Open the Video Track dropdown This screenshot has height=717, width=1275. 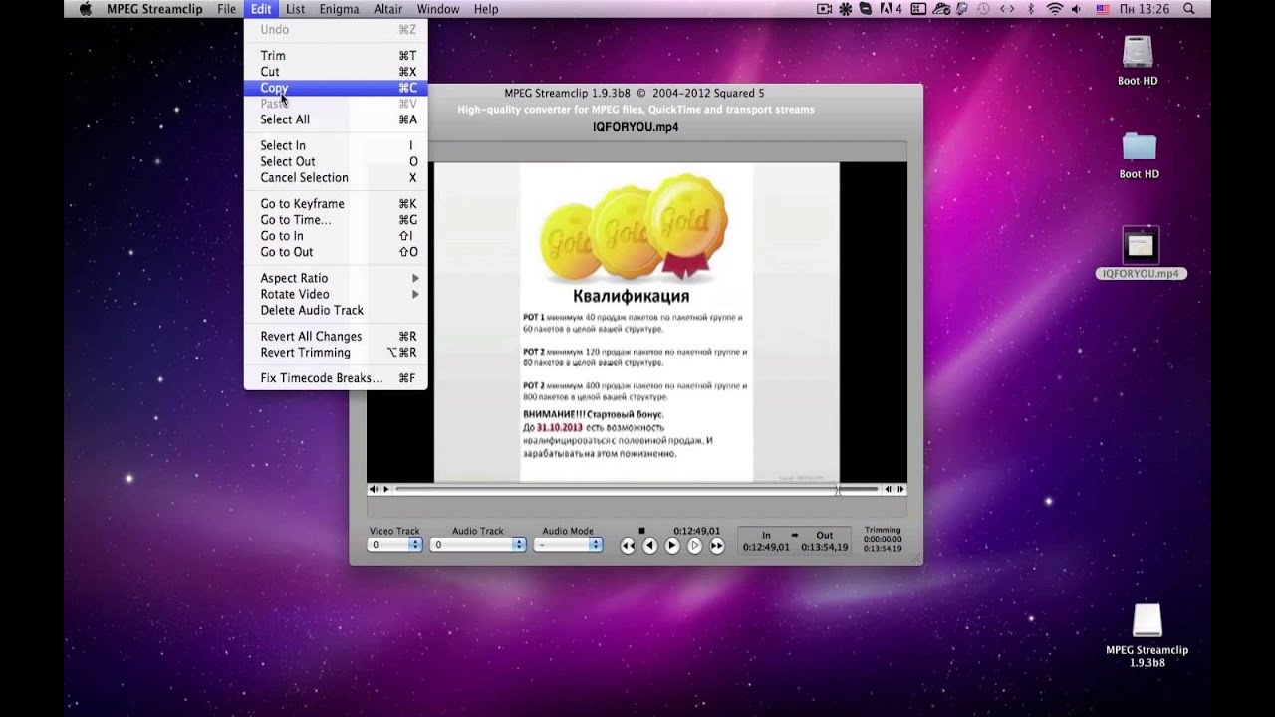[x=395, y=545]
